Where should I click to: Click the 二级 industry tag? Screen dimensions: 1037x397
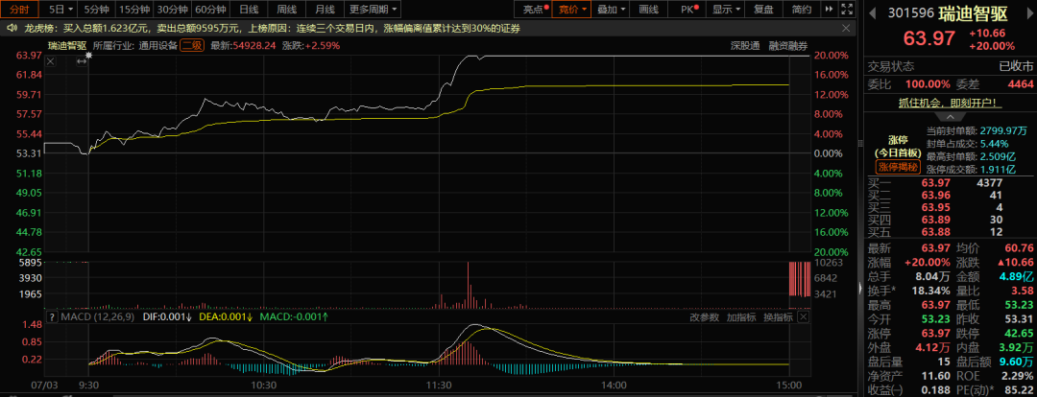pyautogui.click(x=192, y=46)
